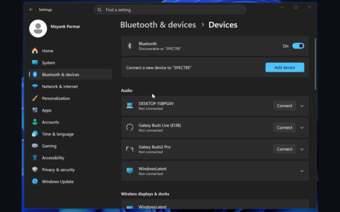Click the Audio section heading
The width and height of the screenshot is (340, 212).
(x=127, y=90)
